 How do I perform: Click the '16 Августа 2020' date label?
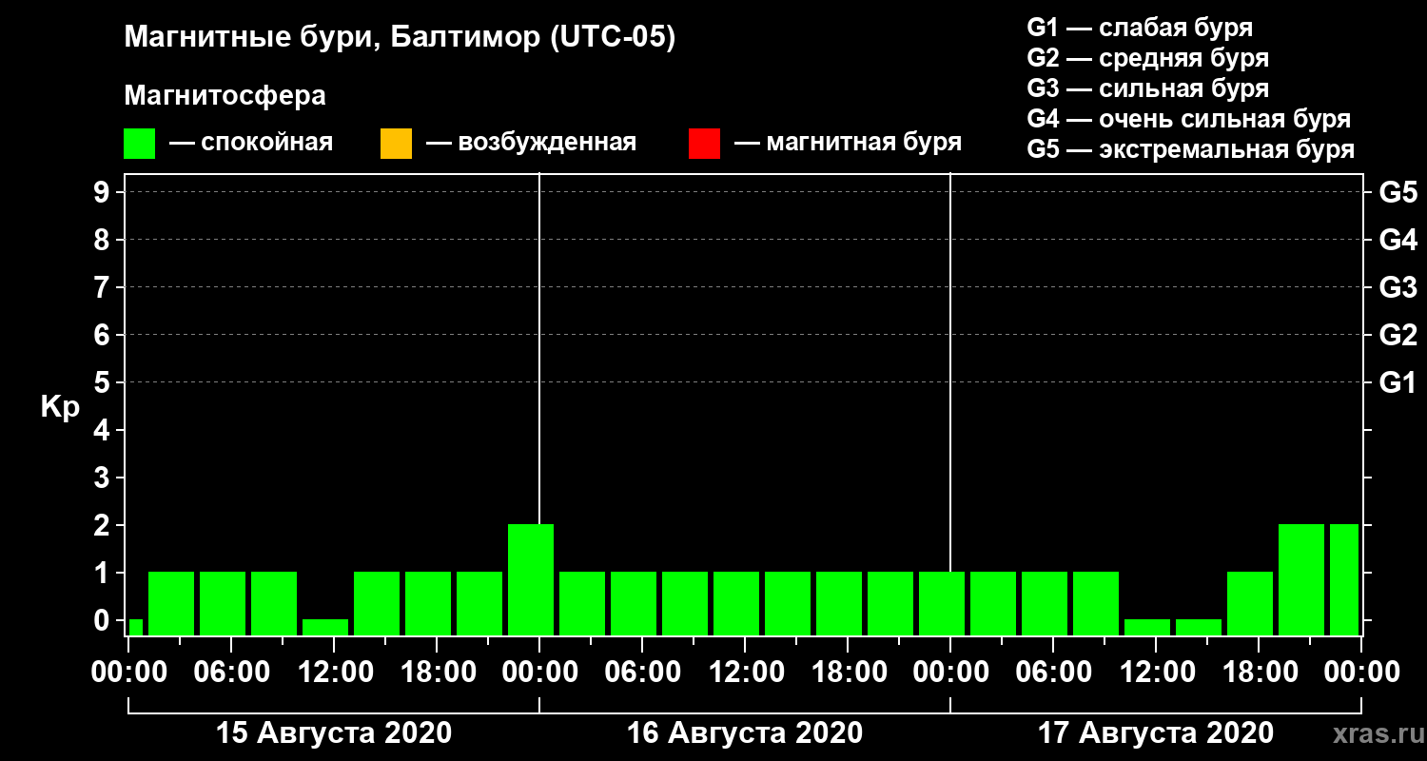[x=745, y=733]
